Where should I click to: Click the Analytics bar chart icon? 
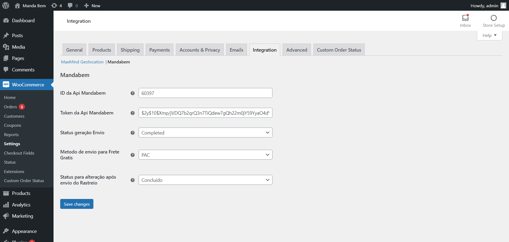6,205
